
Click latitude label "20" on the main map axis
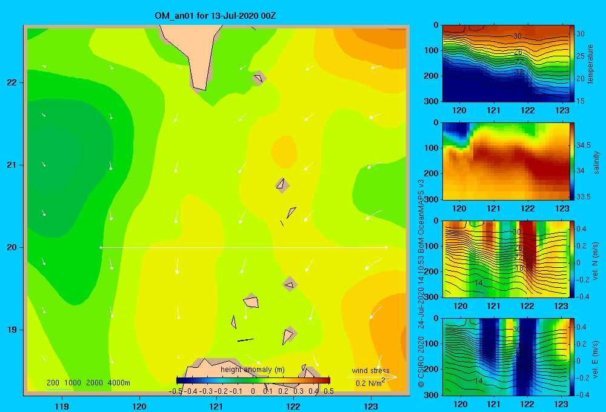(12, 247)
